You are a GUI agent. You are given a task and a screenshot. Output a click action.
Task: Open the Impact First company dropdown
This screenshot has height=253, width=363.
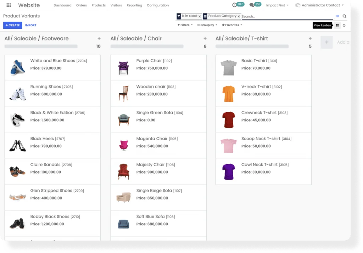click(x=277, y=5)
